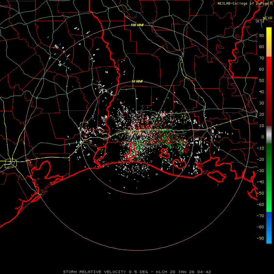
Task: Click the 90 value on the velocity scale
Action: (262, 36)
